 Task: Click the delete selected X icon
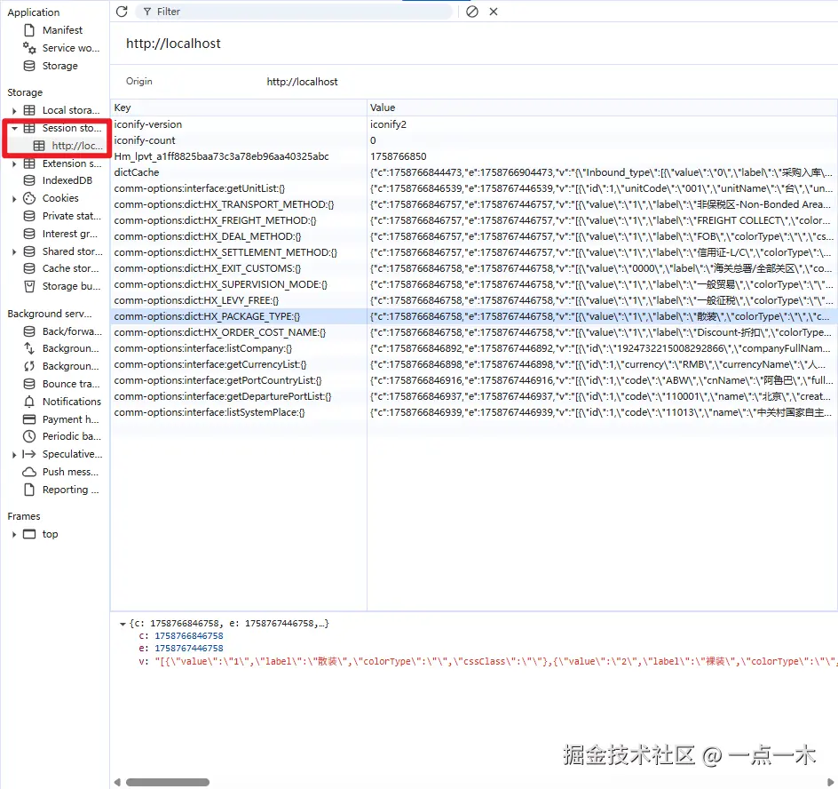click(x=494, y=12)
